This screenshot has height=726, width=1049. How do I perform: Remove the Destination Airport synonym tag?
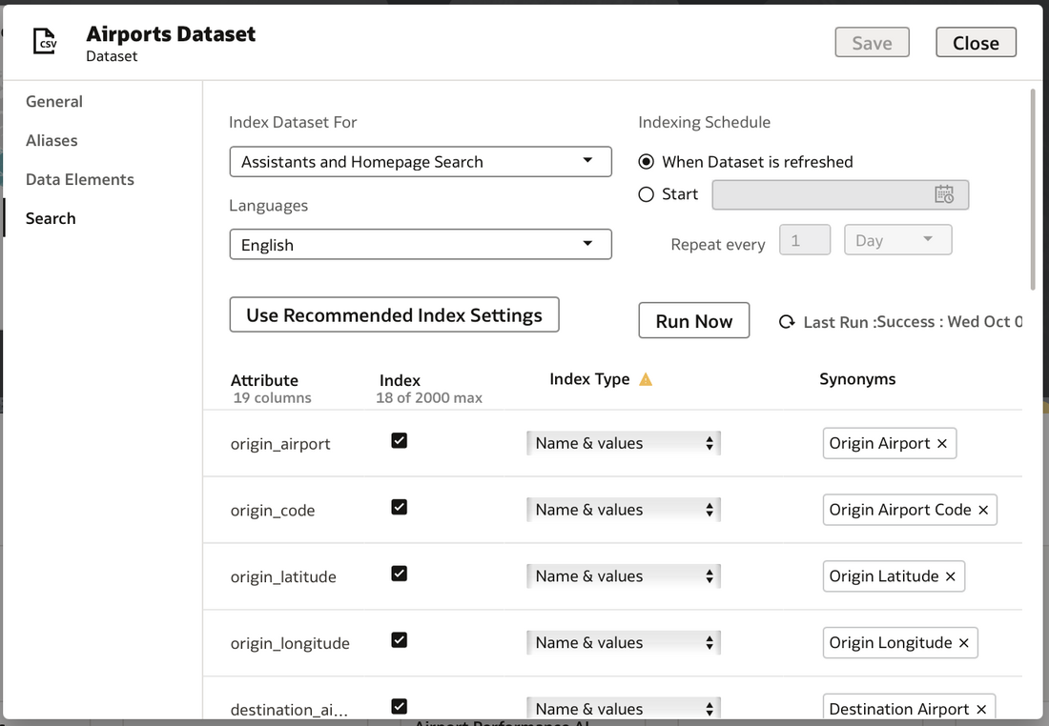[981, 709]
